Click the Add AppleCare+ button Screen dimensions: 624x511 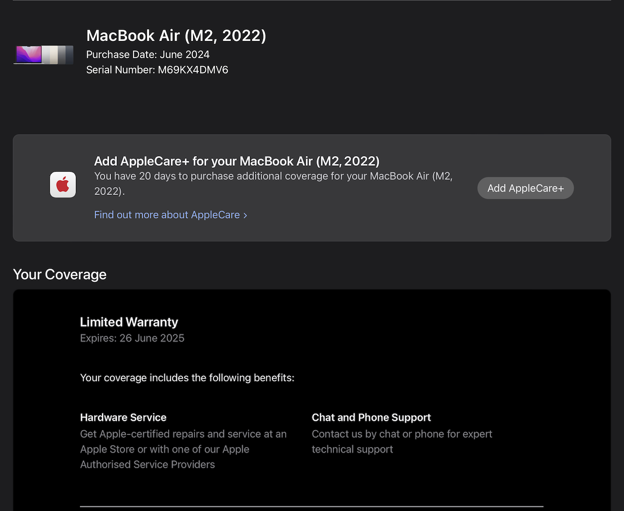point(526,188)
